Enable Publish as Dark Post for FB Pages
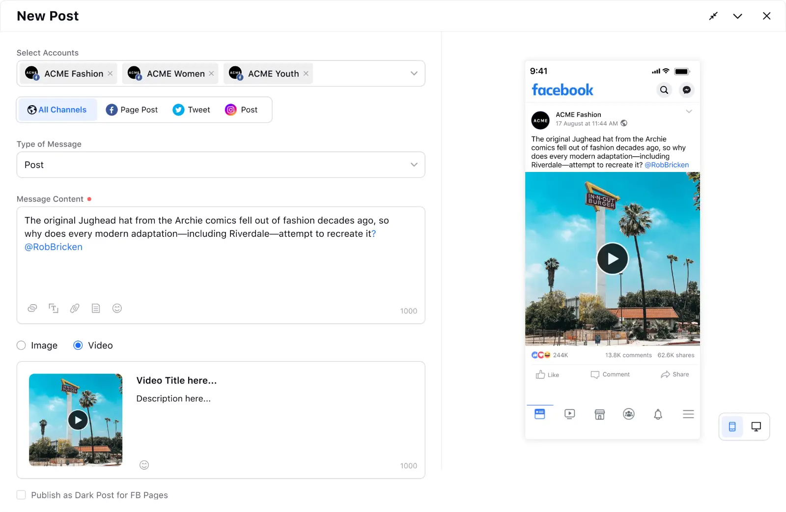This screenshot has width=786, height=512. click(x=21, y=495)
